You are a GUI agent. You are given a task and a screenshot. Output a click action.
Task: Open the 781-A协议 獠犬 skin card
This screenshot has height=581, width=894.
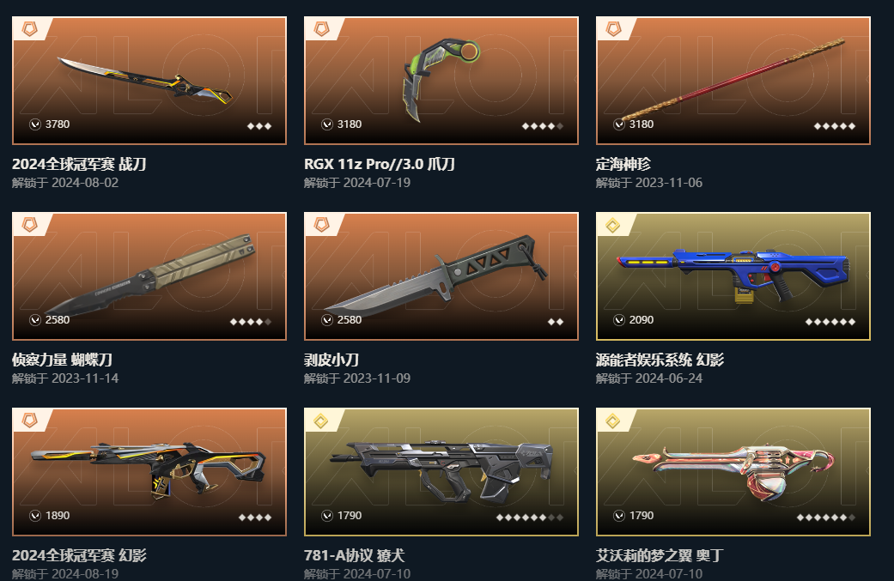coord(441,472)
